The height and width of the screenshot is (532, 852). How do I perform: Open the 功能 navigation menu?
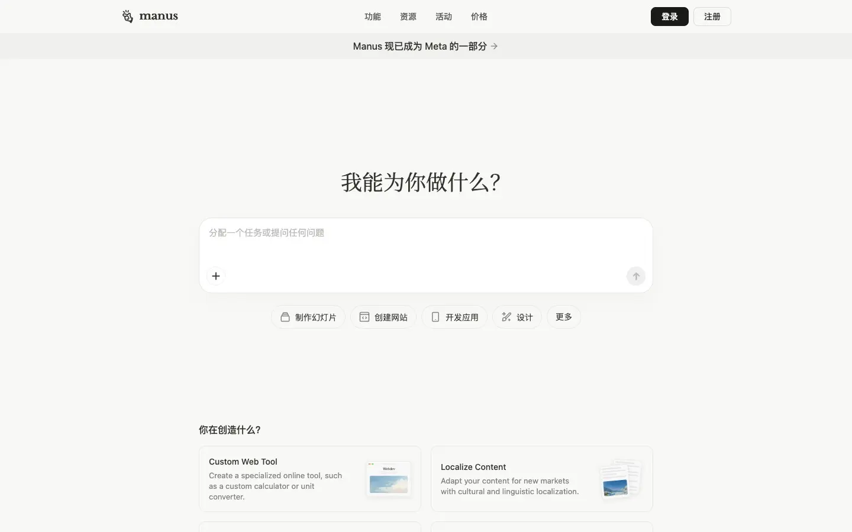point(373,17)
